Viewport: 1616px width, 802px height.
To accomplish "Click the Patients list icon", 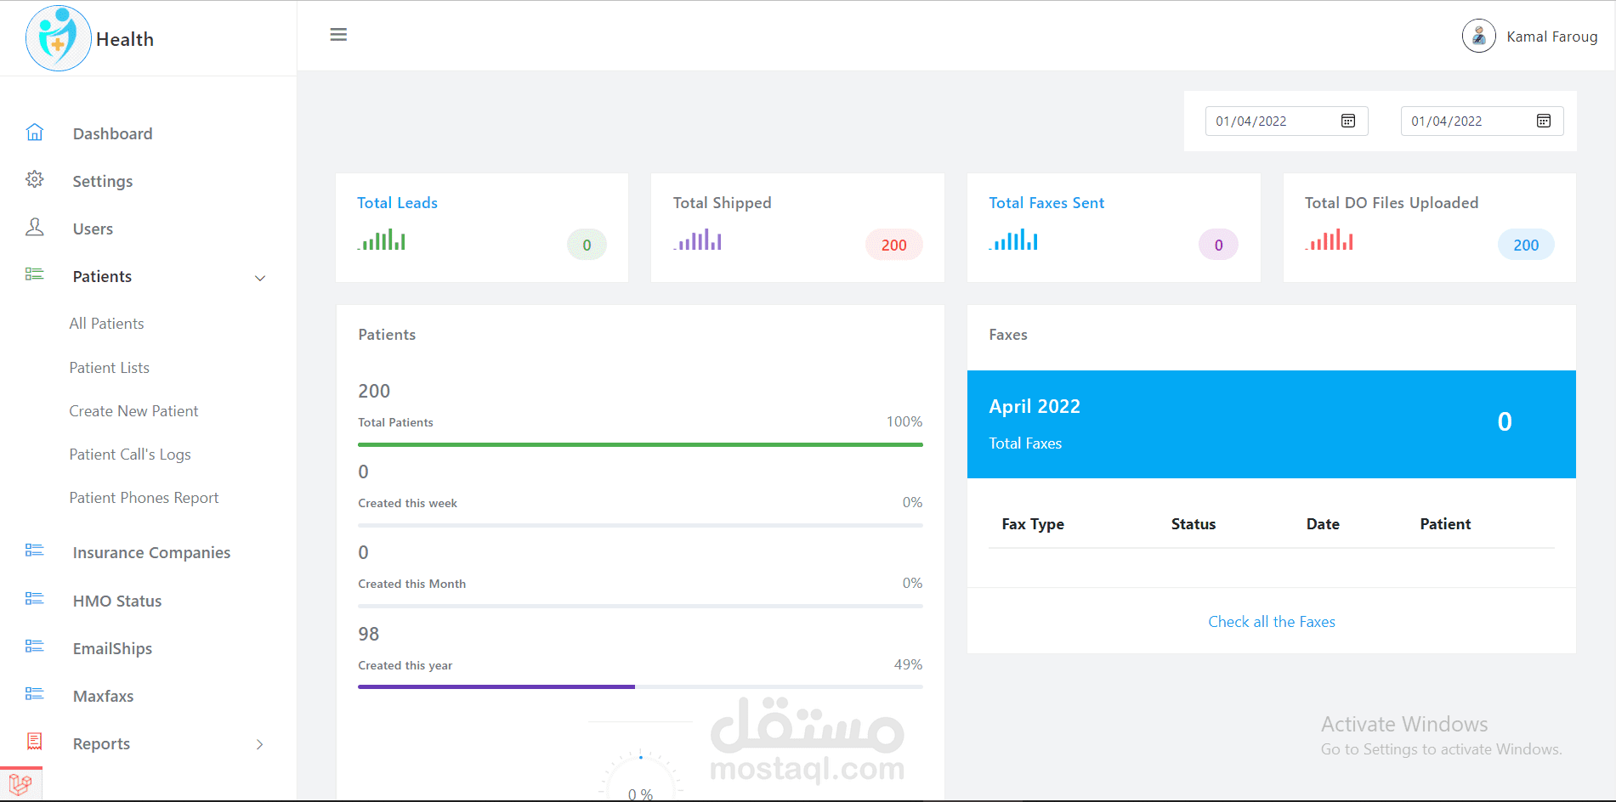I will coord(35,274).
